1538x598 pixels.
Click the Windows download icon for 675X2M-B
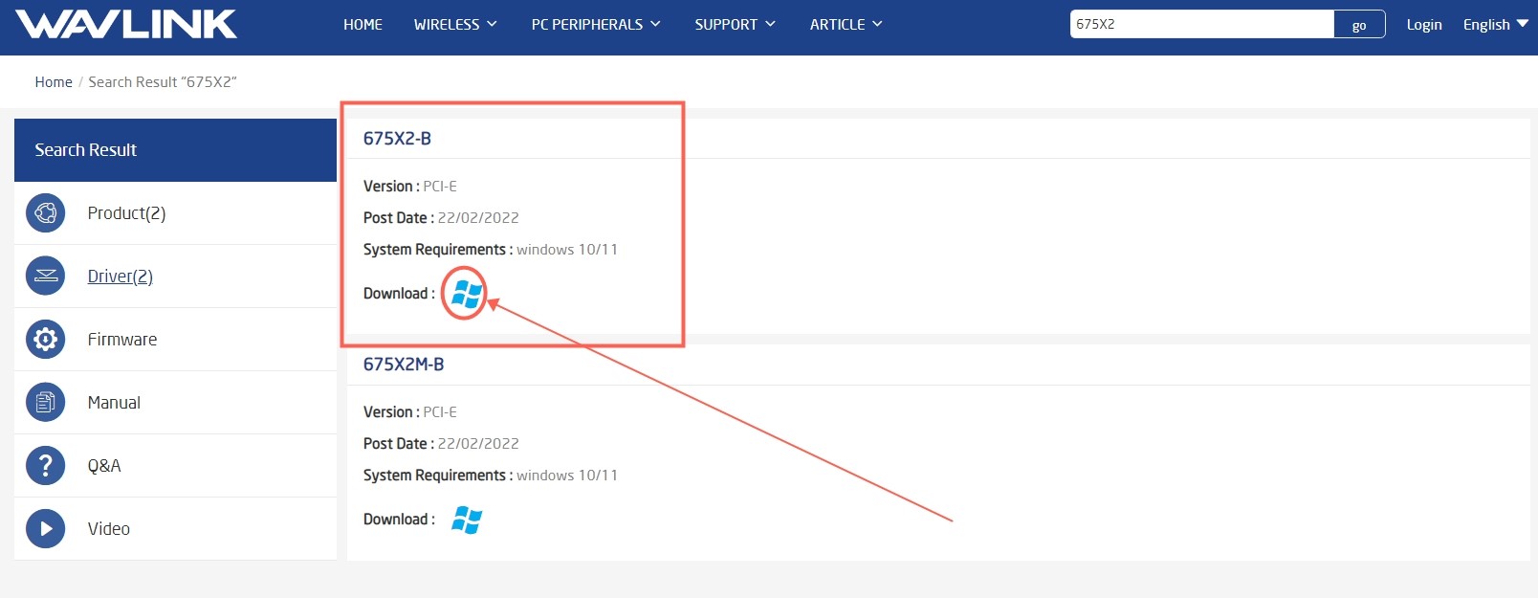466,520
